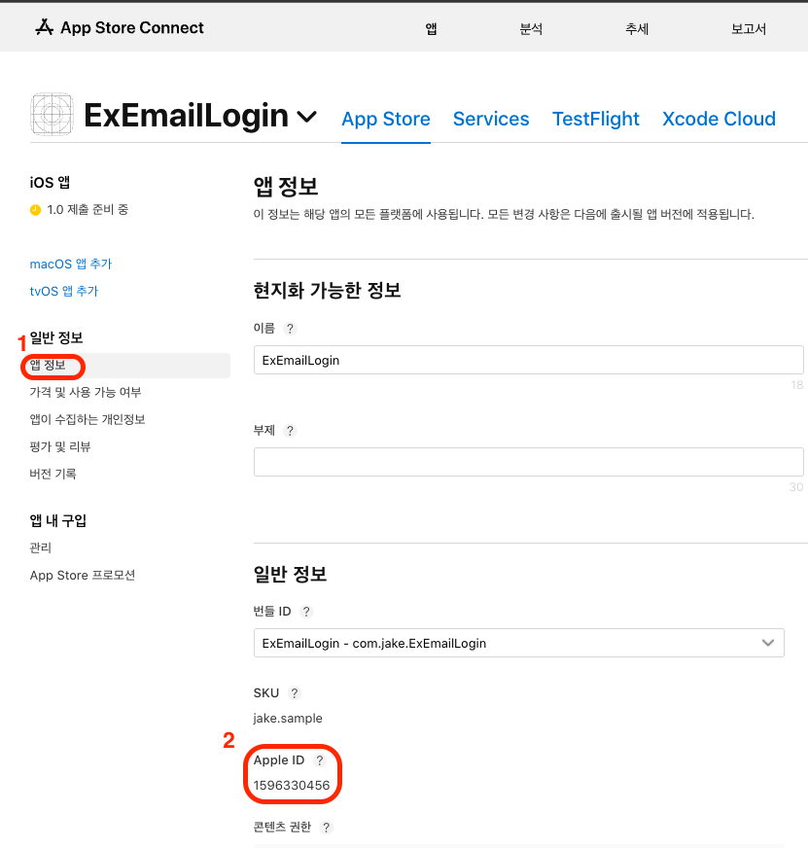Screen dimensions: 808x848
Task: Open 가격 및 사용 가능 여부
Action: point(86,392)
